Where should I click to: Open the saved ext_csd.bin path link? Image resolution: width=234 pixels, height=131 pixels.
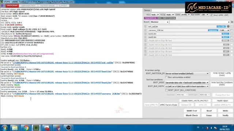(63, 63)
